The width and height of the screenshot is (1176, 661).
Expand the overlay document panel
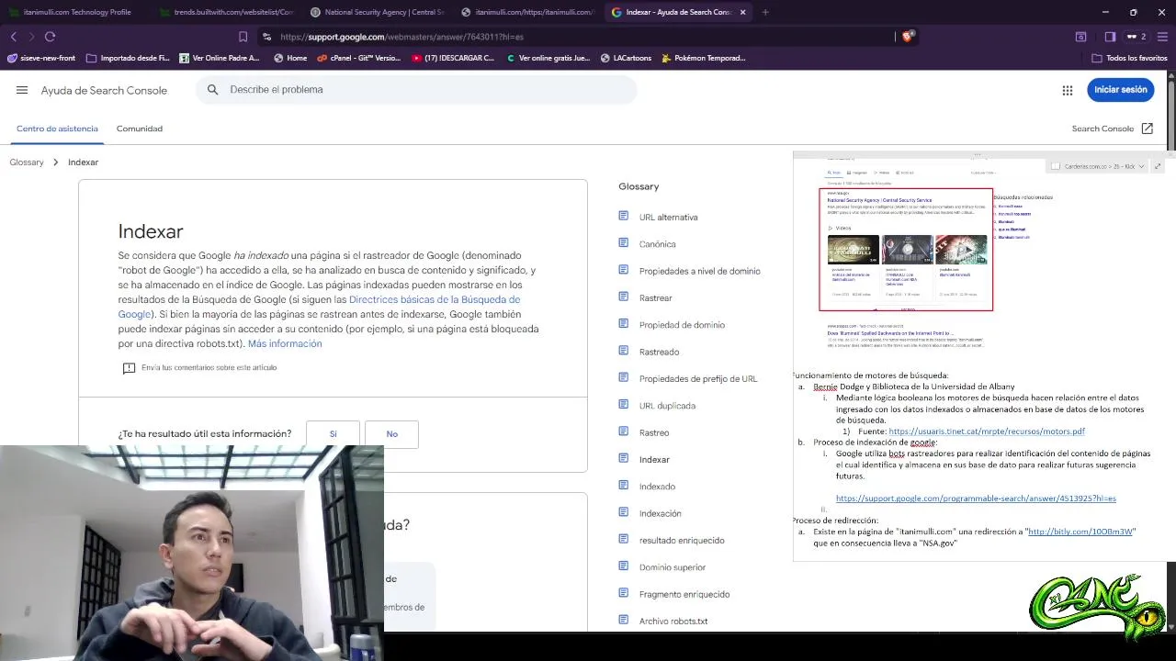pos(1158,166)
